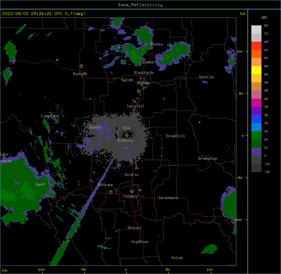Select the purple 39-36 dBZ legend color

point(256,111)
